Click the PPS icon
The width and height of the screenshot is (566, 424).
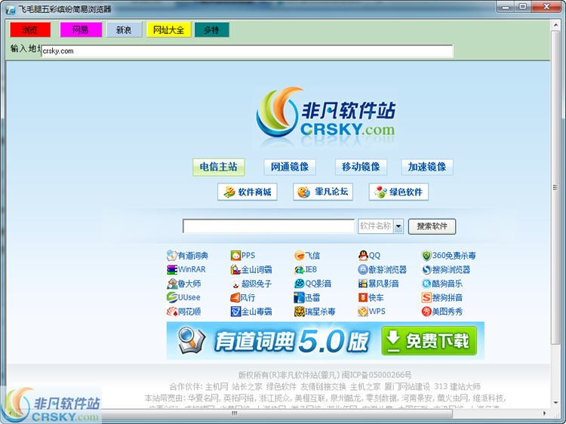tap(235, 256)
